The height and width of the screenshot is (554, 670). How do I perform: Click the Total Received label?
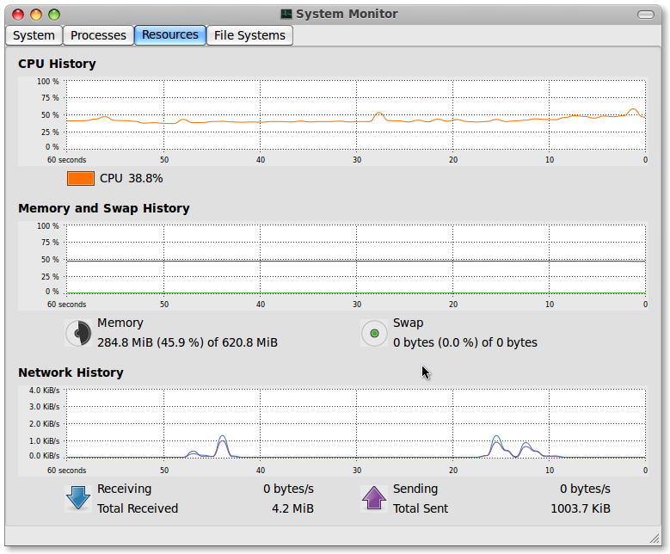point(138,508)
